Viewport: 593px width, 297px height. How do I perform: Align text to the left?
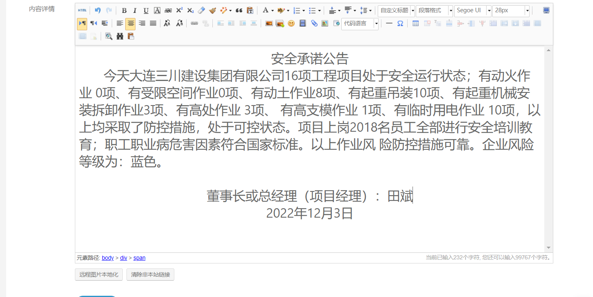point(120,23)
